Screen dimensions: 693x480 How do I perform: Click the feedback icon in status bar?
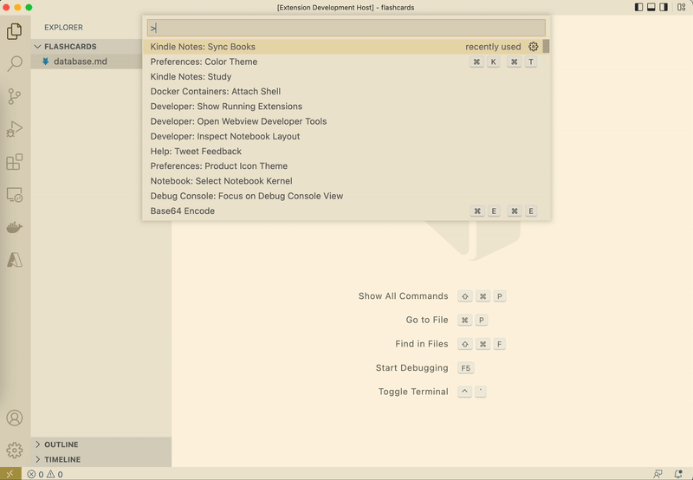tap(657, 474)
